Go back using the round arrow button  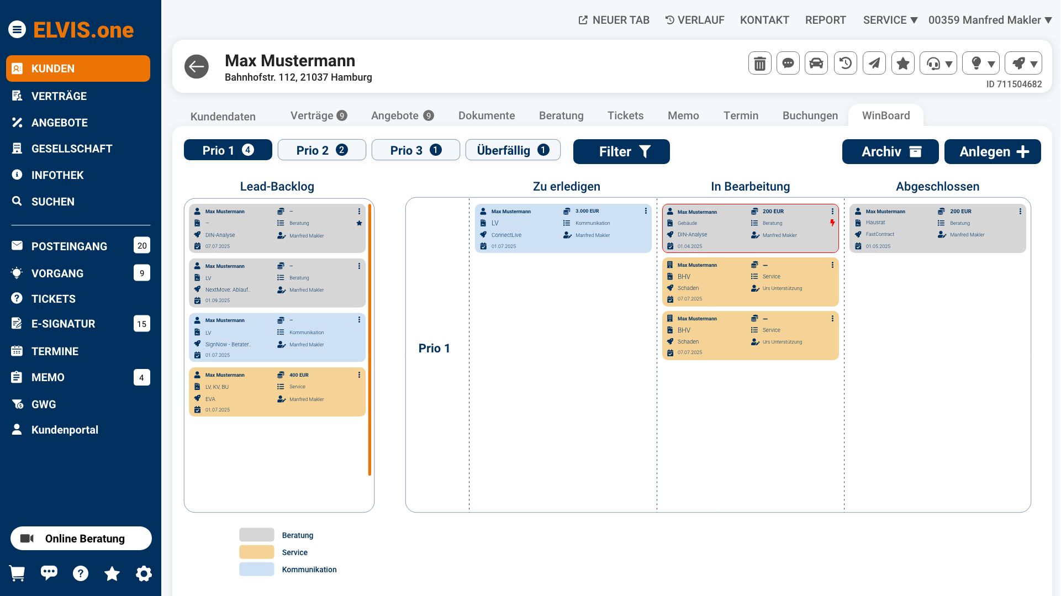coord(197,67)
